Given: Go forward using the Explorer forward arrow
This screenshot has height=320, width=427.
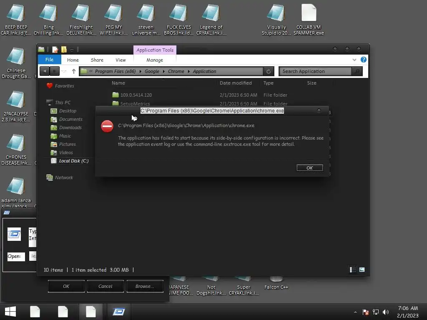Looking at the screenshot, I should 55,71.
